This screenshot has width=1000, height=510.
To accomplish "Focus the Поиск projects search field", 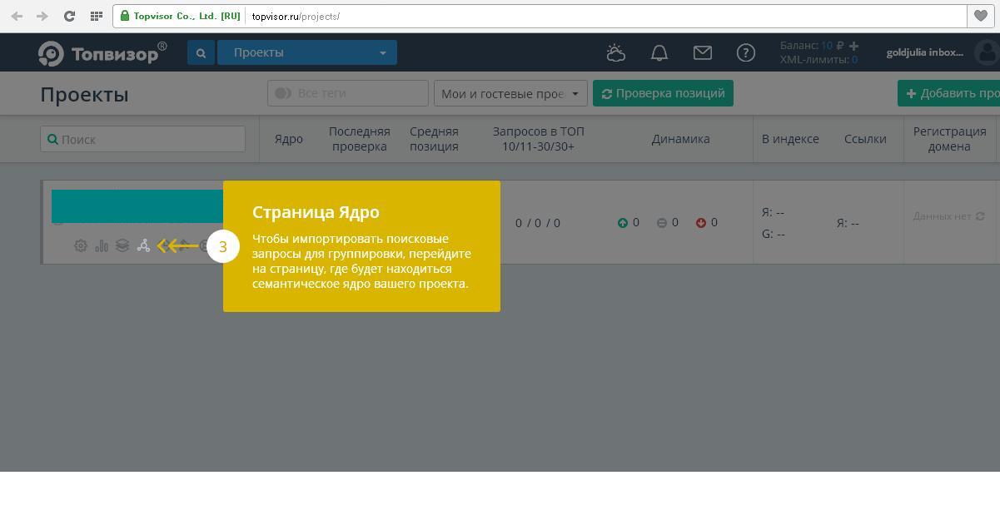I will pyautogui.click(x=142, y=139).
